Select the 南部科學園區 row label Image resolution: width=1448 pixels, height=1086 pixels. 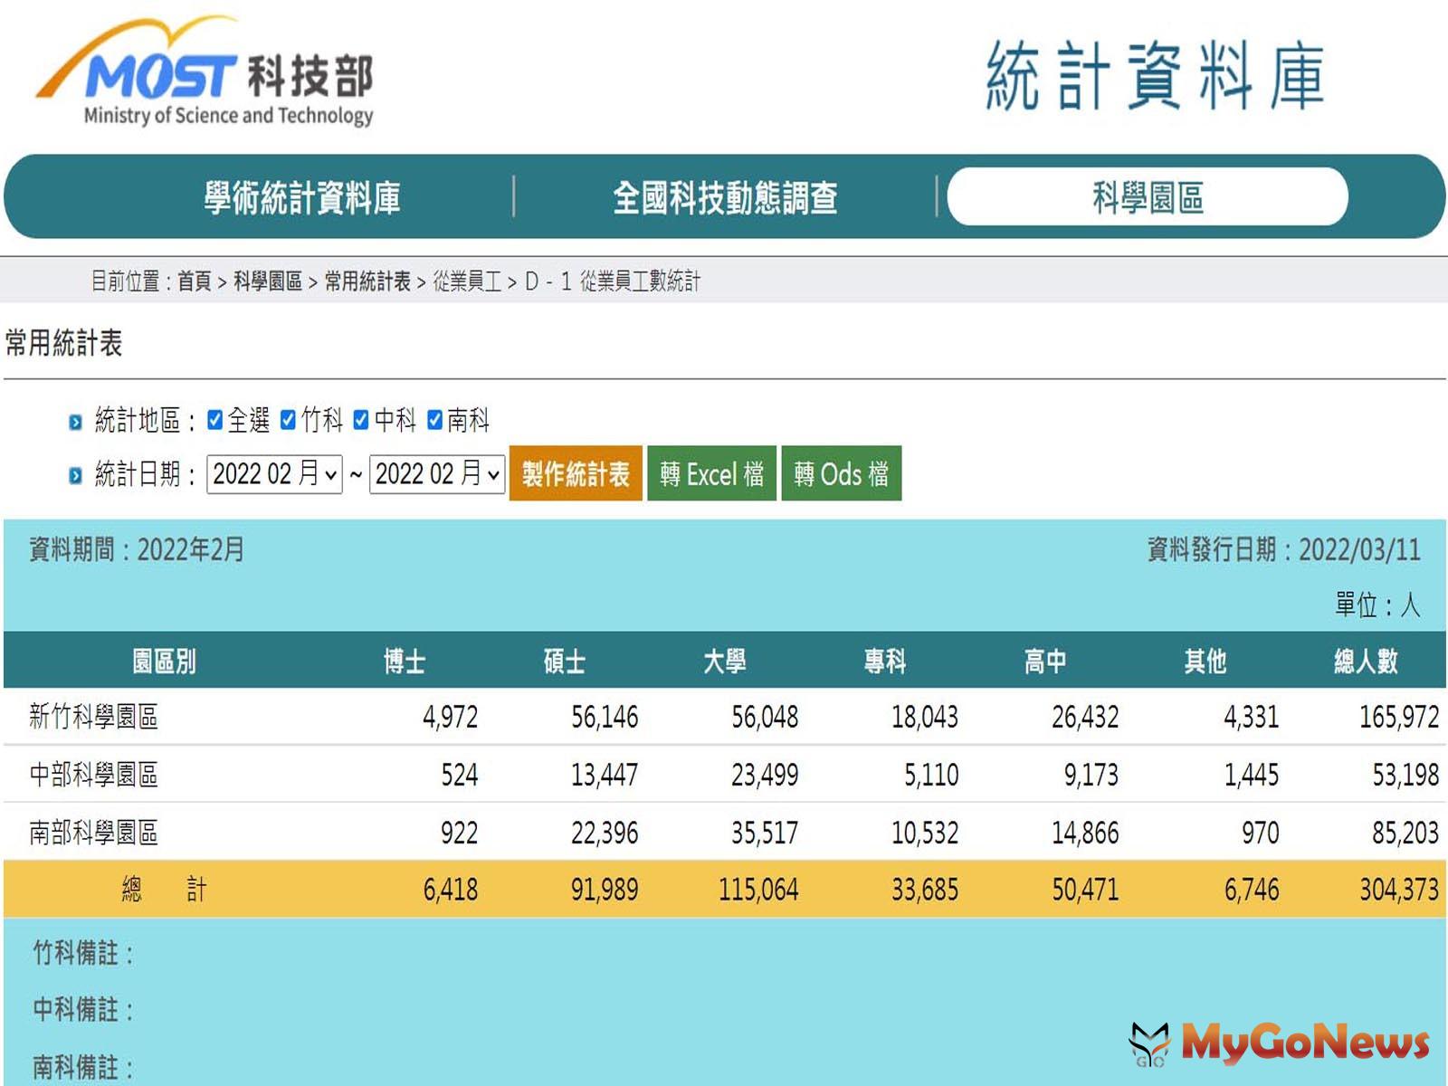[x=94, y=833]
